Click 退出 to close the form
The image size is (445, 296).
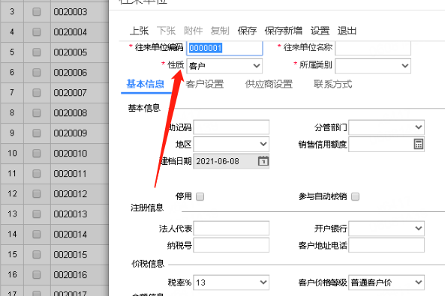click(x=347, y=31)
